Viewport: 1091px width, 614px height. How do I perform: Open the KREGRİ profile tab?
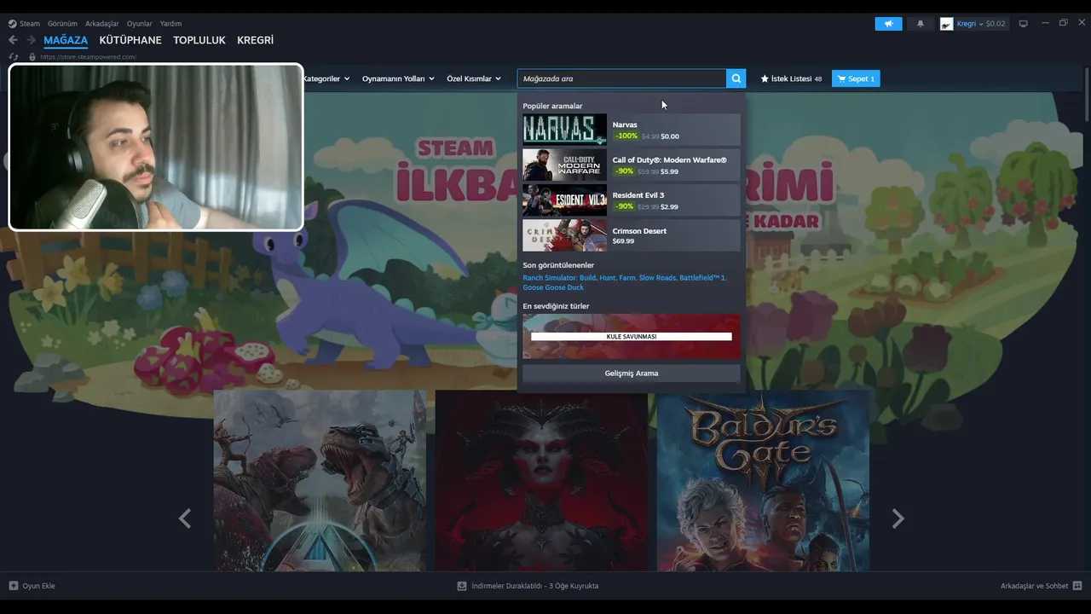[x=255, y=40]
